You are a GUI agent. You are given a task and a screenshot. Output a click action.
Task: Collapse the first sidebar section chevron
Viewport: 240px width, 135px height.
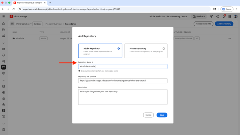coord(4,43)
